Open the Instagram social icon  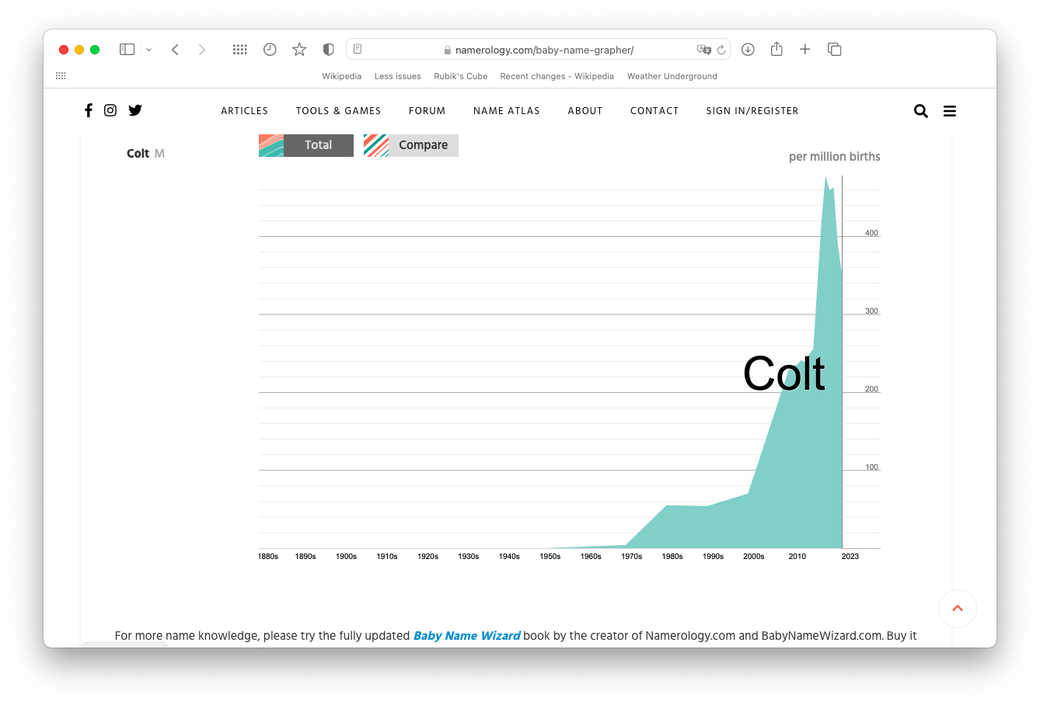pyautogui.click(x=110, y=110)
